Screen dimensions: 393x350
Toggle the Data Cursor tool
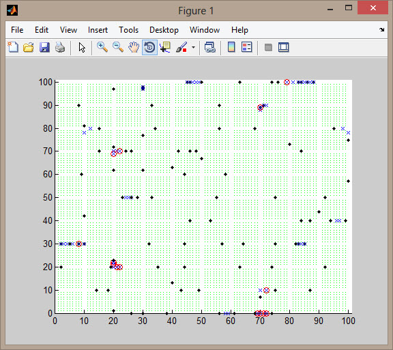pyautogui.click(x=165, y=47)
